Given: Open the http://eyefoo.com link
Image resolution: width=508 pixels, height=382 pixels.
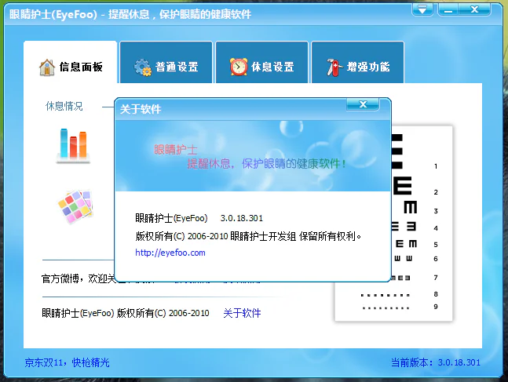Looking at the screenshot, I should (170, 253).
